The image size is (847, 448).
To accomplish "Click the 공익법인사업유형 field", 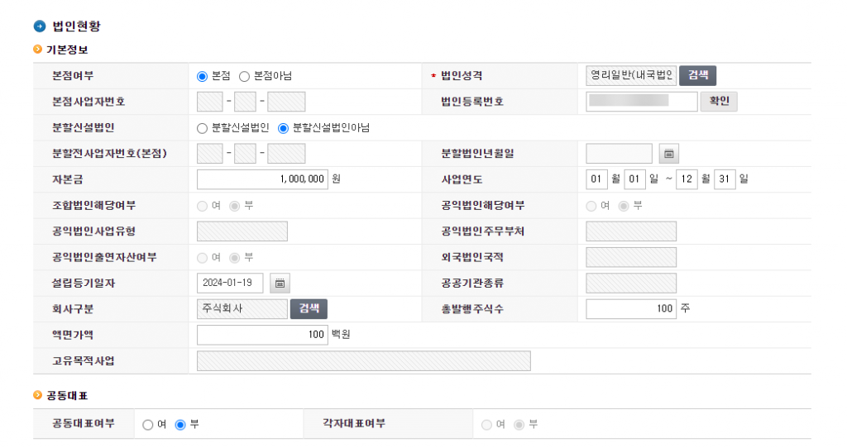I will coord(242,231).
